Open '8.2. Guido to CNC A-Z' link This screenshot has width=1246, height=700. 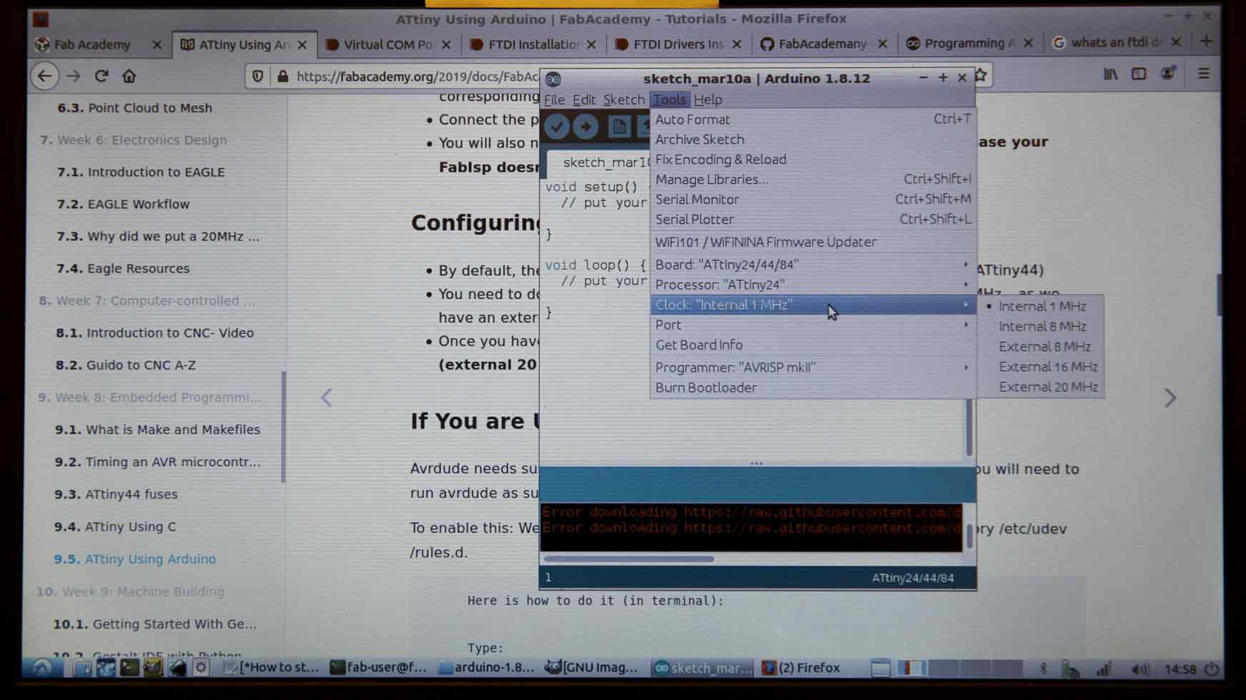coord(126,365)
